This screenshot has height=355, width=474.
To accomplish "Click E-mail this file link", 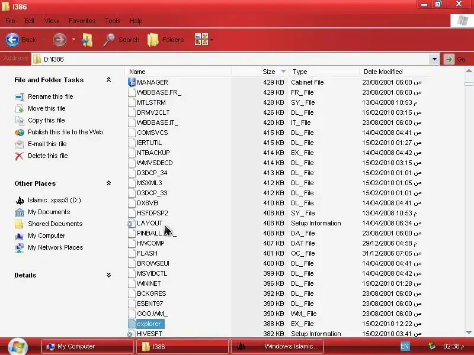I will [47, 144].
